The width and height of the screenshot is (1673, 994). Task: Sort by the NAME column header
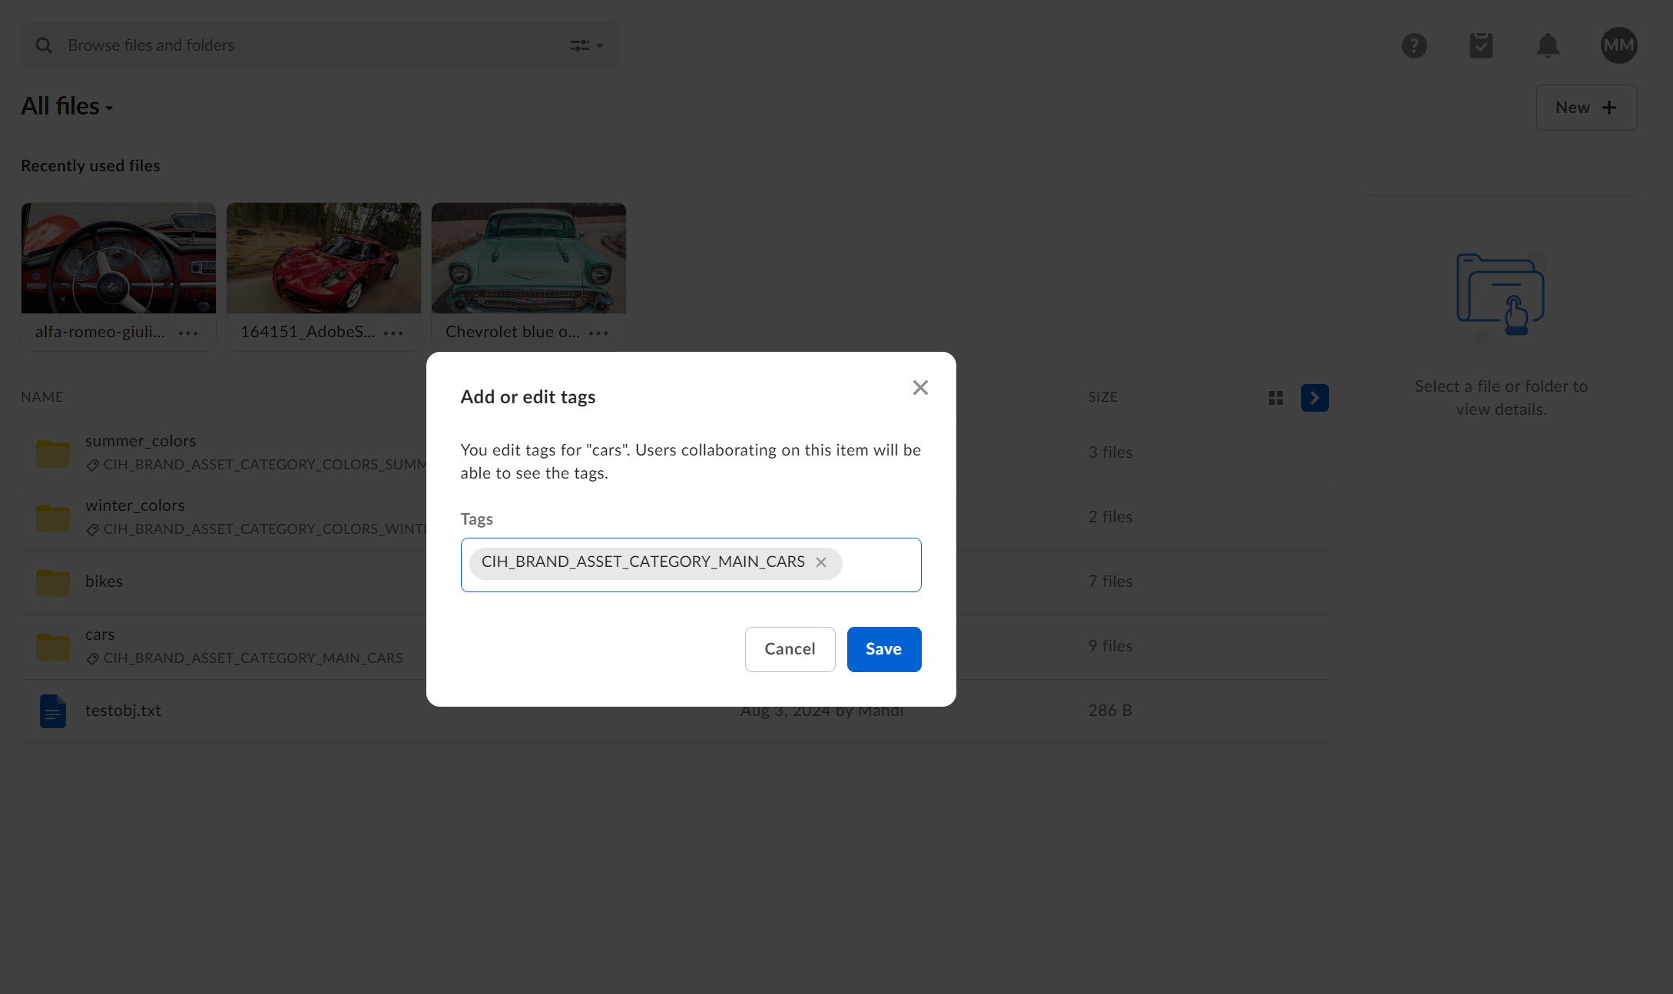point(42,397)
